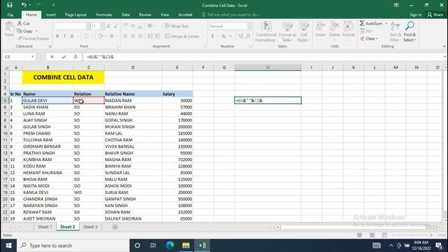Click the Sort & Filter icon
This screenshot has width=448, height=252.
[x=395, y=27]
